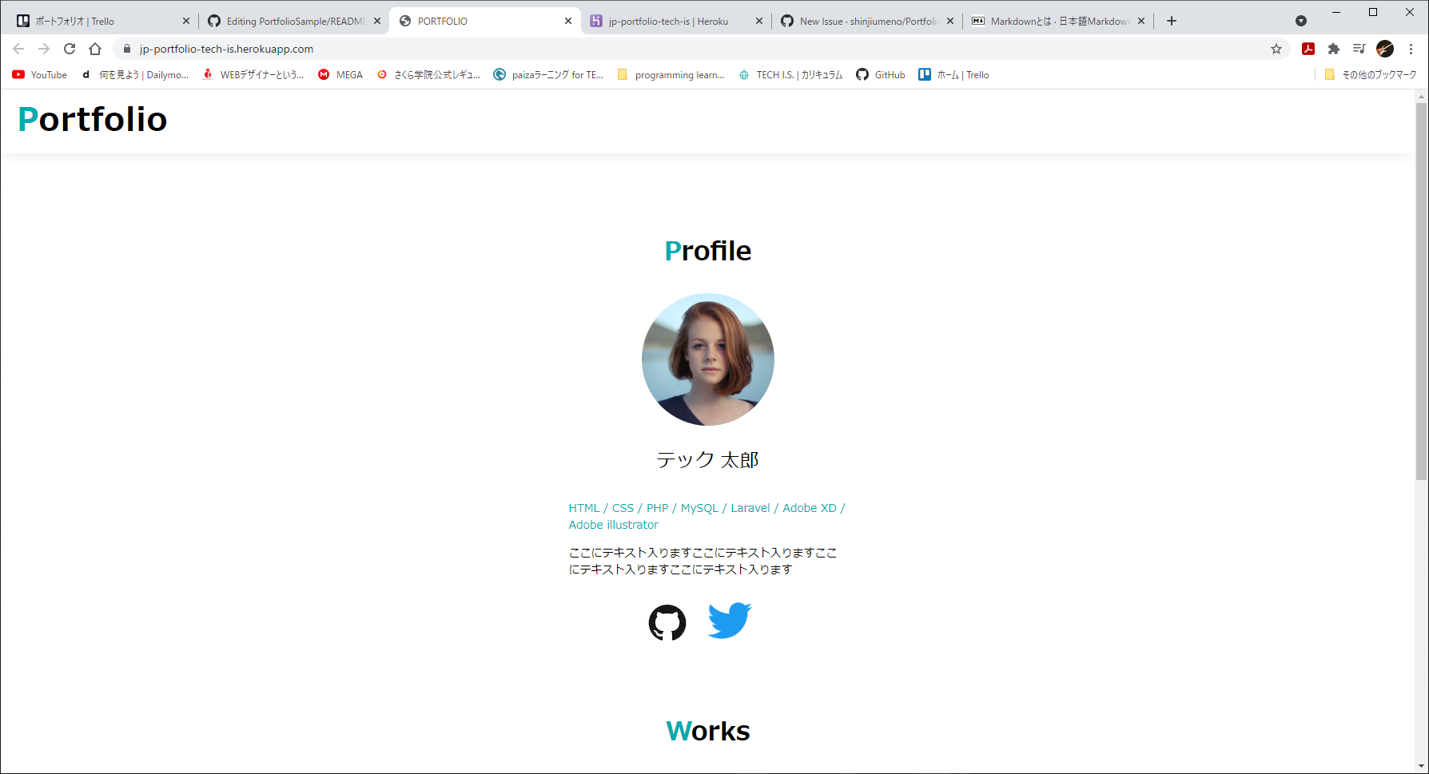
Task: Reload the current page
Action: (x=70, y=49)
